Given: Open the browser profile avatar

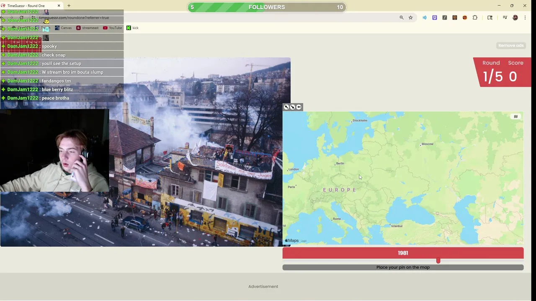Looking at the screenshot, I should (x=515, y=18).
